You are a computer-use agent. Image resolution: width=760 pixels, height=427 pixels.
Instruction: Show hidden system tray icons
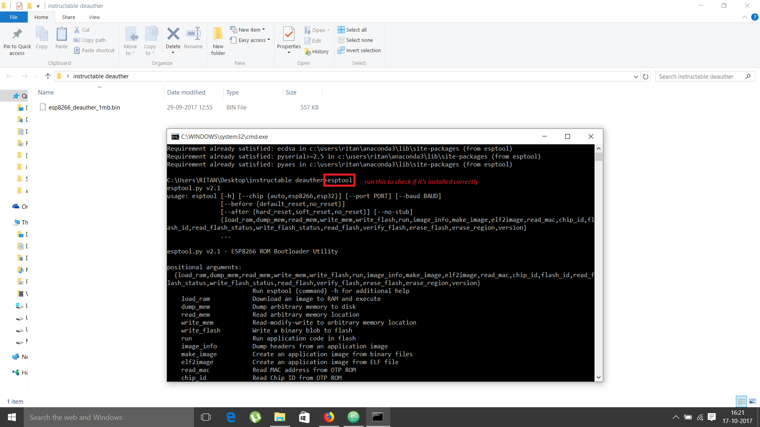[676, 417]
